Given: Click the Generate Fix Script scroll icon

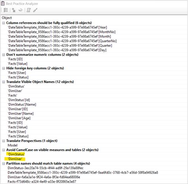Looking at the screenshot, I should tap(29, 10).
